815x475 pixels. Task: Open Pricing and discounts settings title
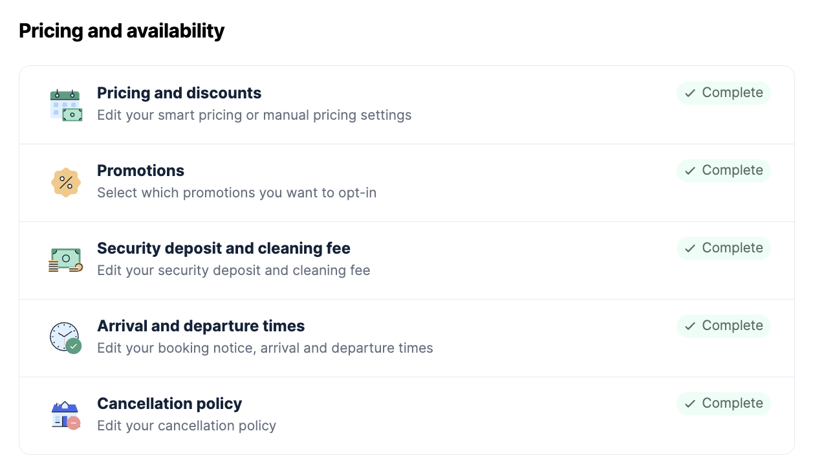coord(179,93)
